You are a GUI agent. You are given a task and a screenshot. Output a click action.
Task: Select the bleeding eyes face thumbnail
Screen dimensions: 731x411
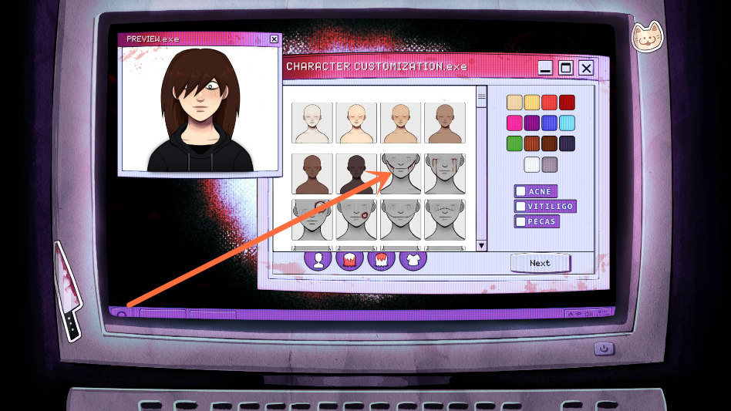(445, 173)
